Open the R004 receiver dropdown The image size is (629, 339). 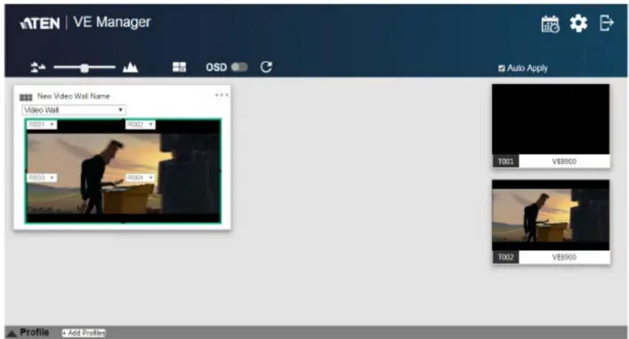(x=140, y=178)
